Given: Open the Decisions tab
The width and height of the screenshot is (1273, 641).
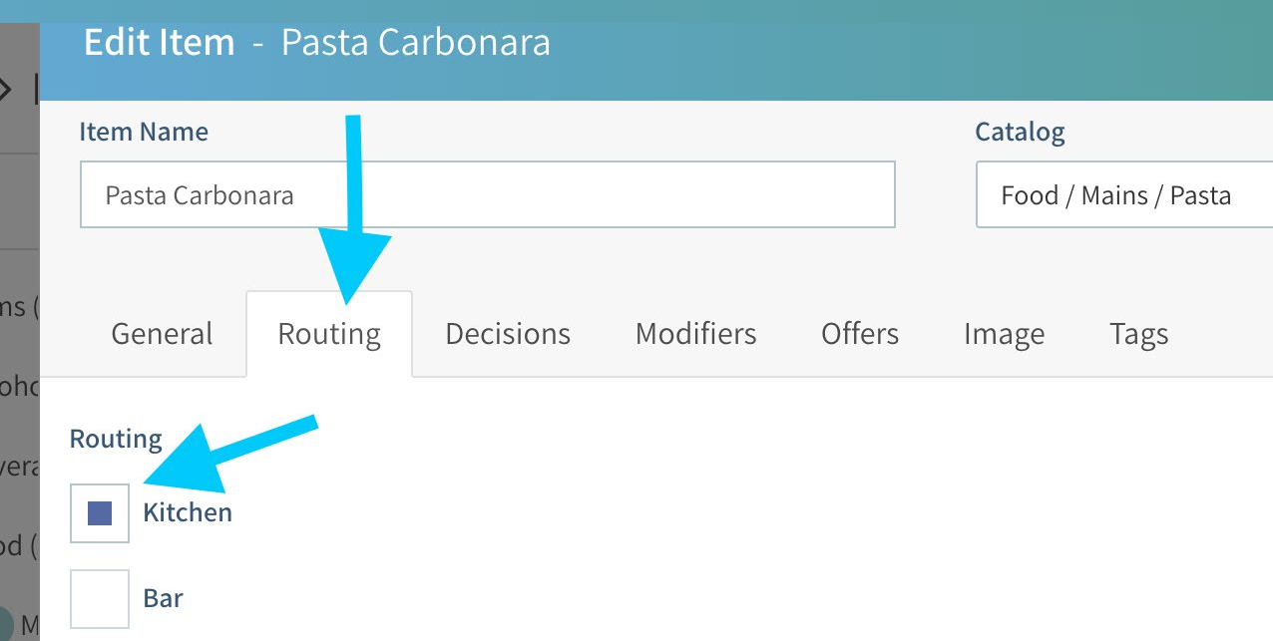Looking at the screenshot, I should click(508, 334).
